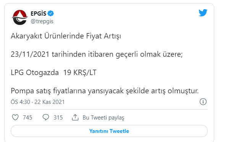Click the 745 likes count
The image size is (231, 142).
tap(27, 118)
